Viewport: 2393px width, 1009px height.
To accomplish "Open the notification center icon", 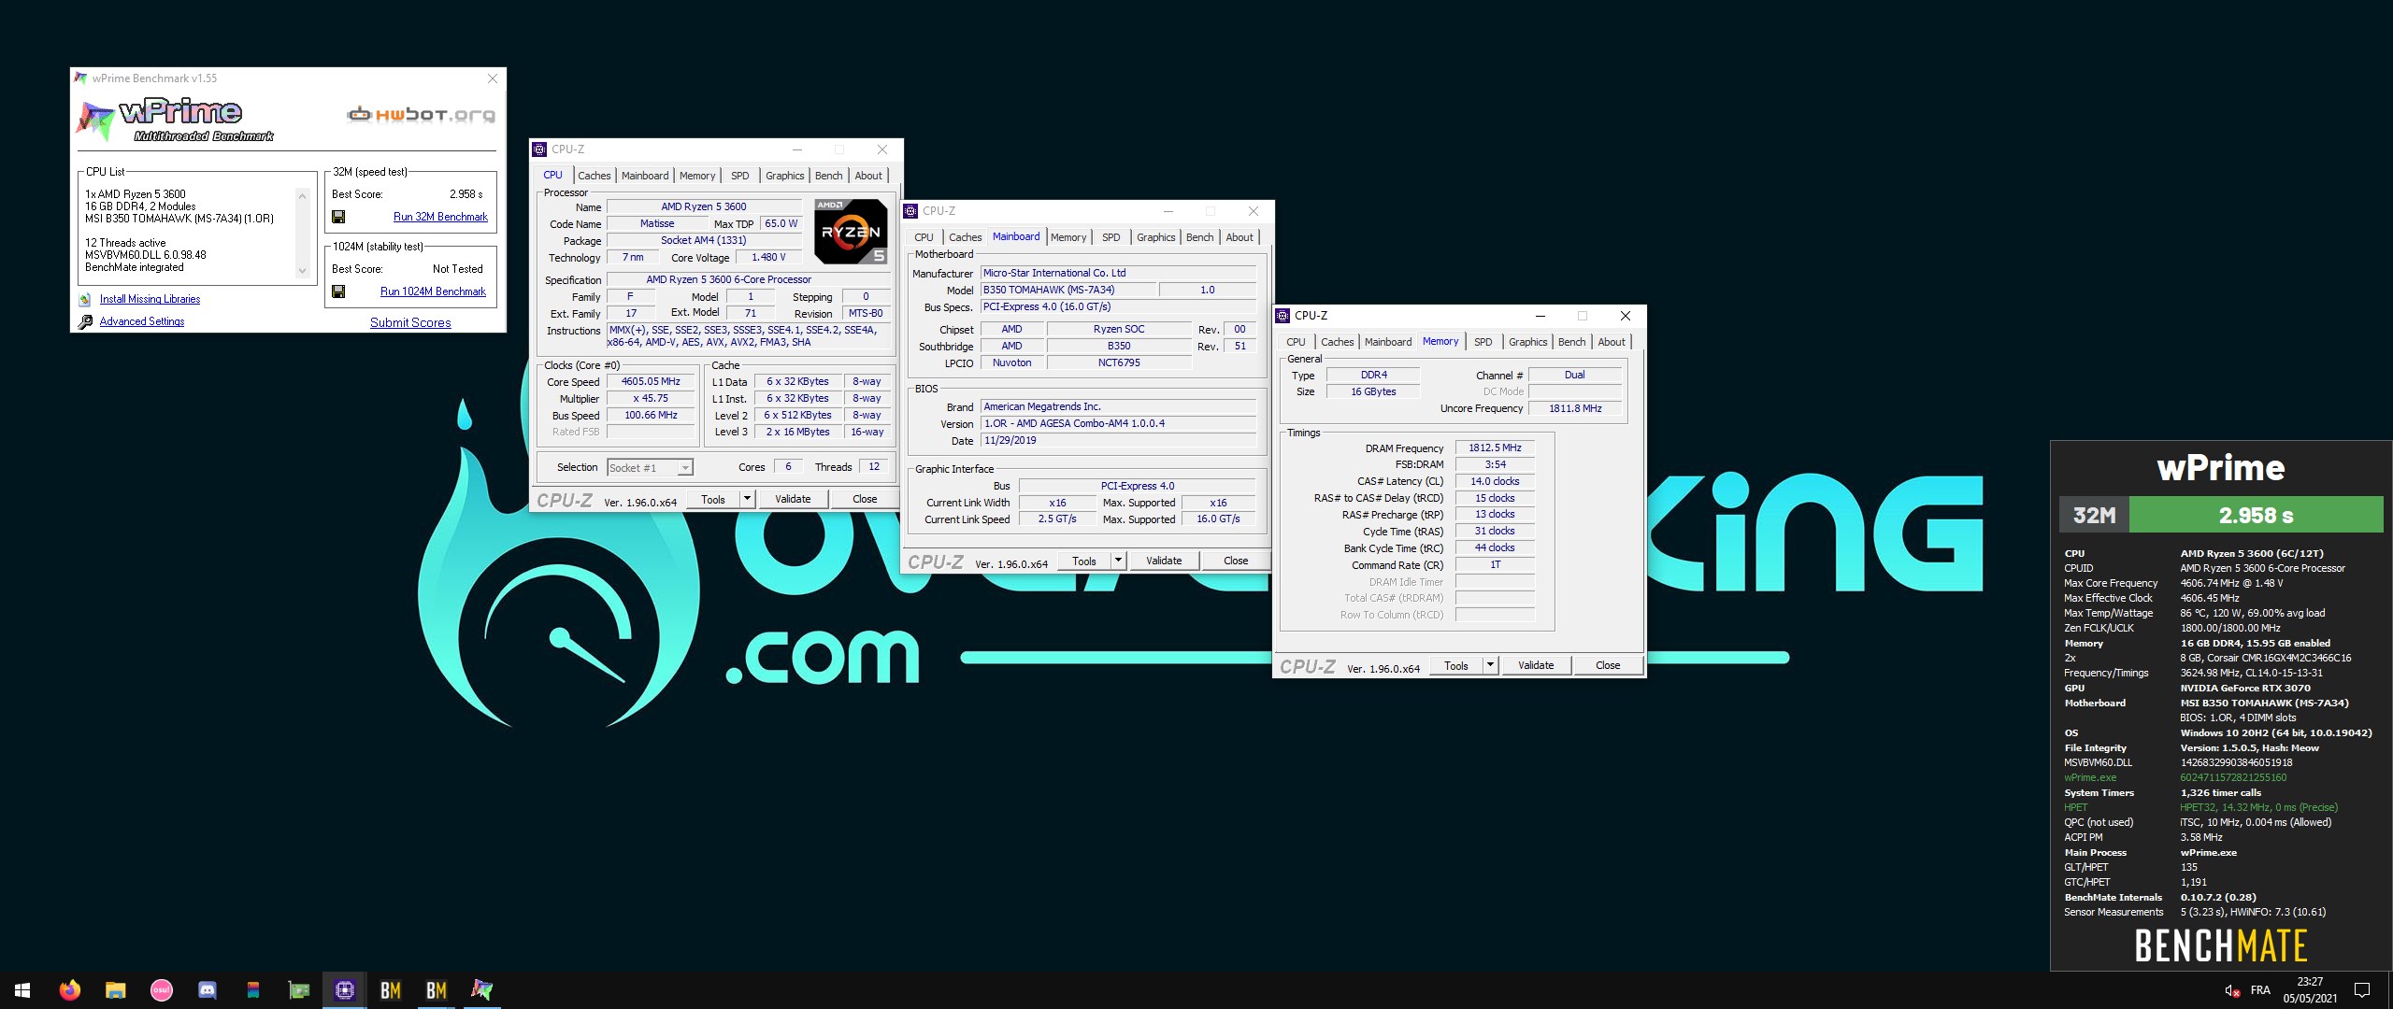I will [x=2361, y=990].
